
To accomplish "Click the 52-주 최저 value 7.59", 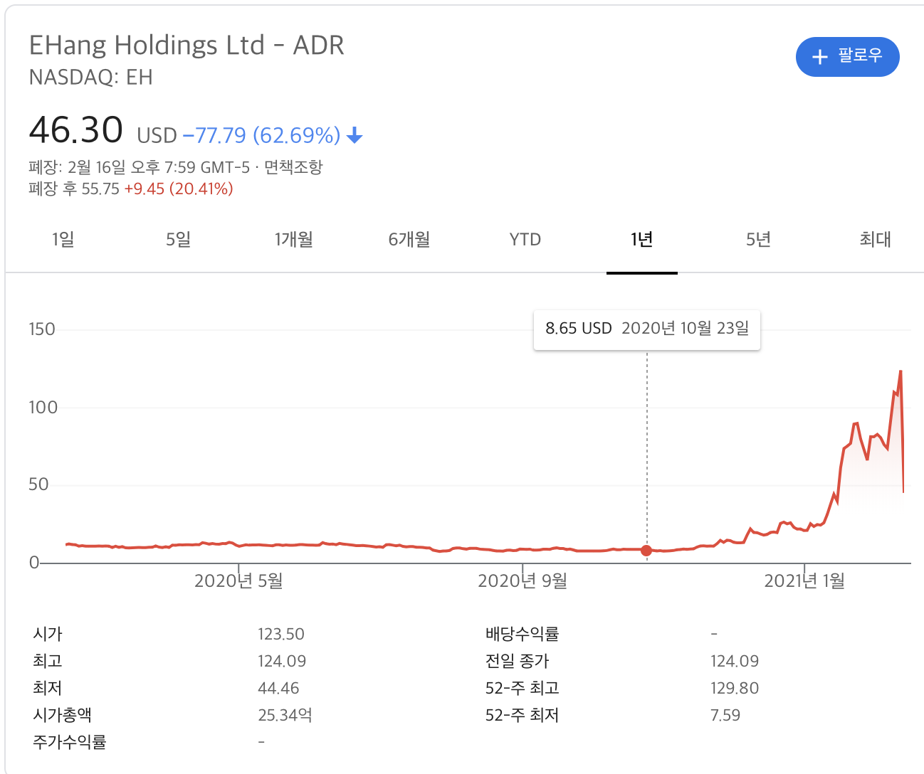I will [725, 716].
